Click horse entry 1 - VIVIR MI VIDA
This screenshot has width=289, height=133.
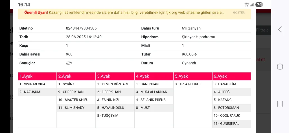[x=32, y=84]
